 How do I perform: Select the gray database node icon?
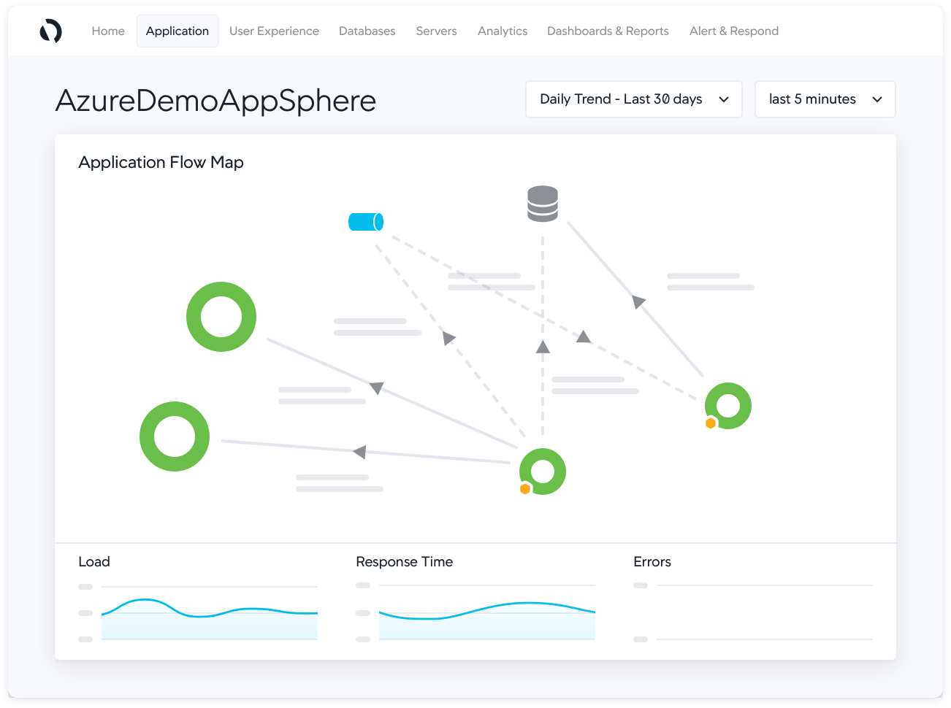coord(543,204)
